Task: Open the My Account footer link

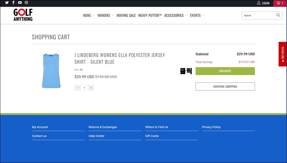Action: (x=40, y=127)
